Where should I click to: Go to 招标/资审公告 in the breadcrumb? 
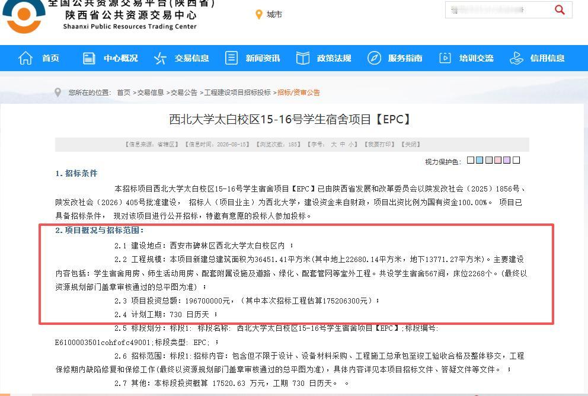pos(299,92)
